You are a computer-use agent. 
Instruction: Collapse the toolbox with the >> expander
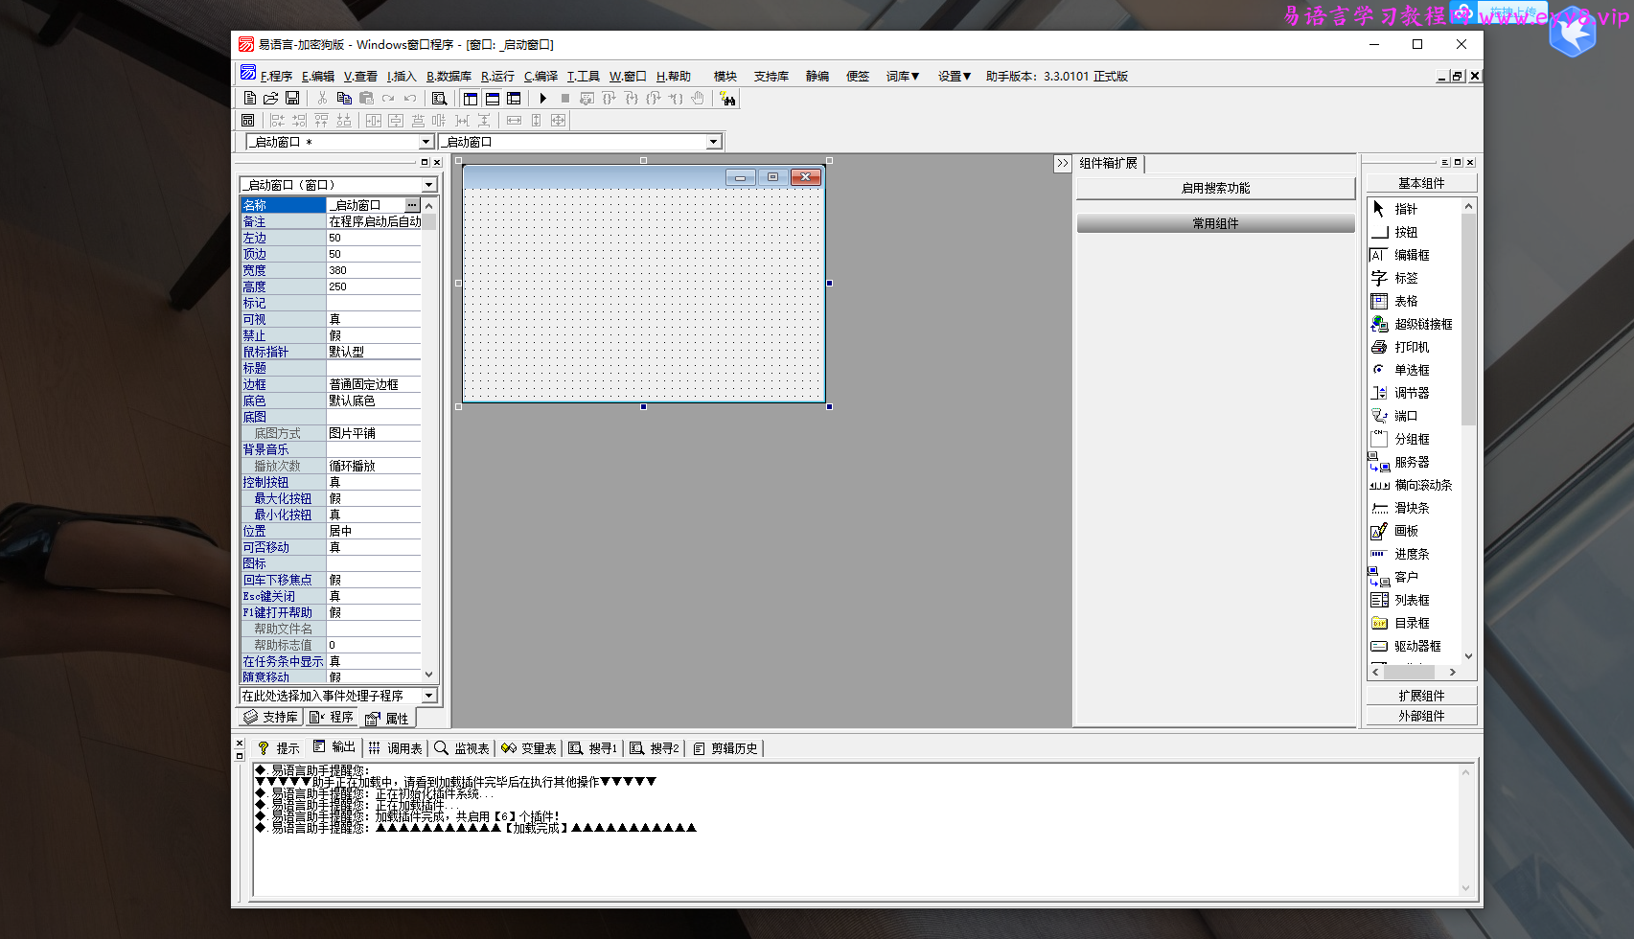tap(1063, 163)
